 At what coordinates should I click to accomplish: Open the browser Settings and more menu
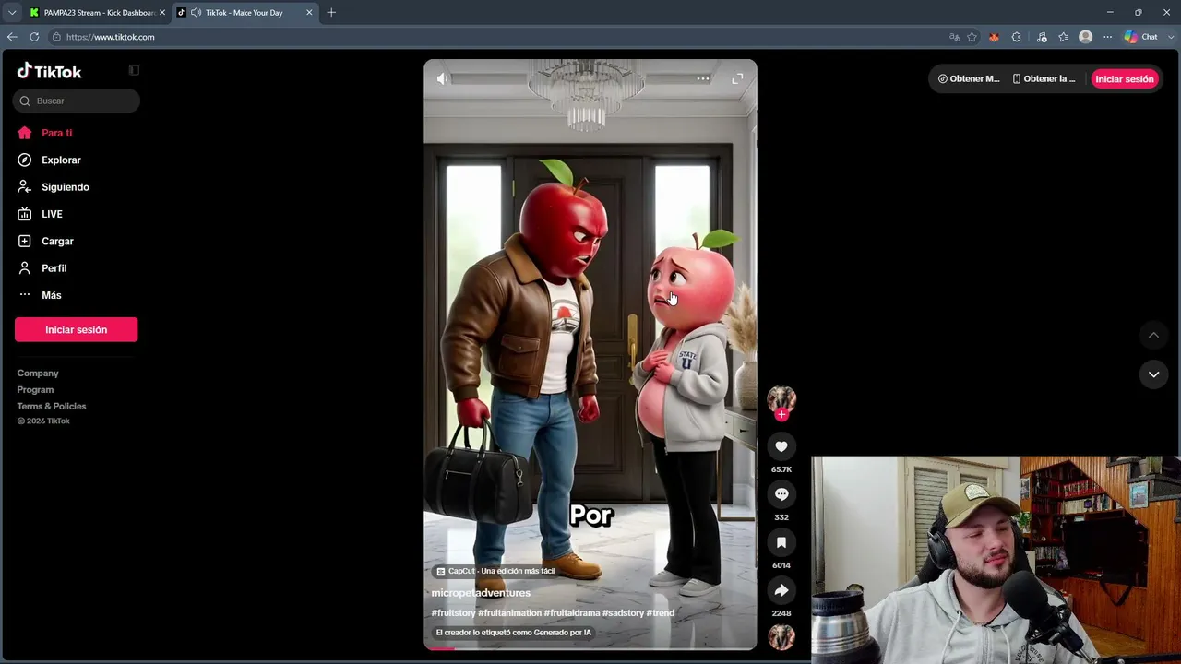(1107, 37)
